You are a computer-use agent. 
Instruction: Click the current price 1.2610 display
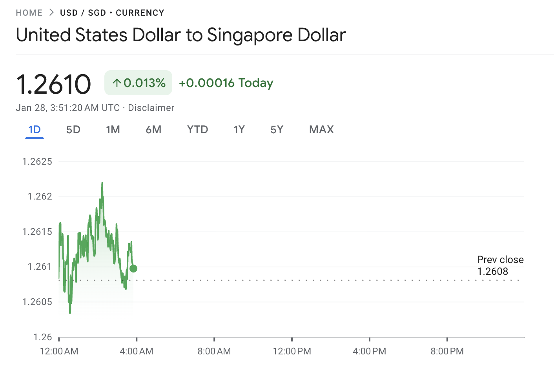click(x=53, y=83)
